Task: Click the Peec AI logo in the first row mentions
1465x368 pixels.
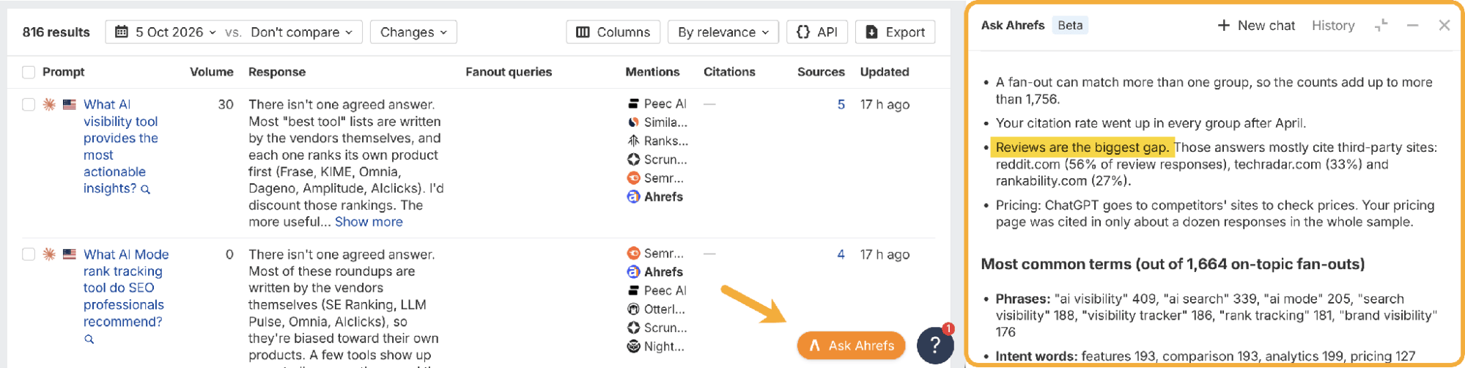Action: click(x=633, y=104)
